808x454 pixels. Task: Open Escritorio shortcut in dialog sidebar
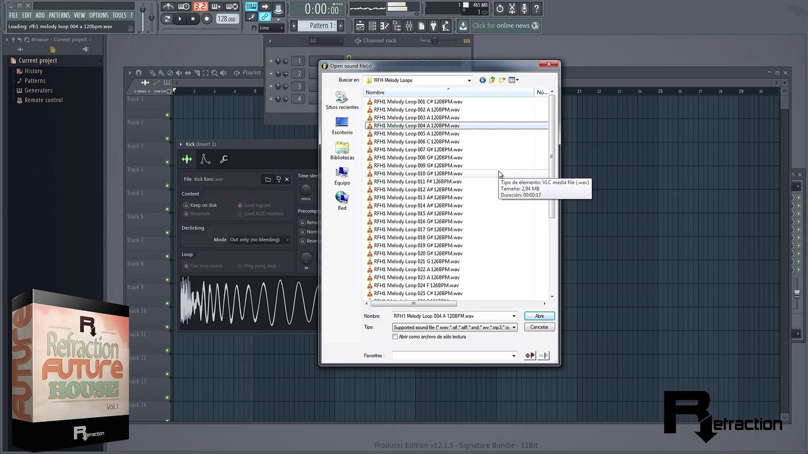342,126
